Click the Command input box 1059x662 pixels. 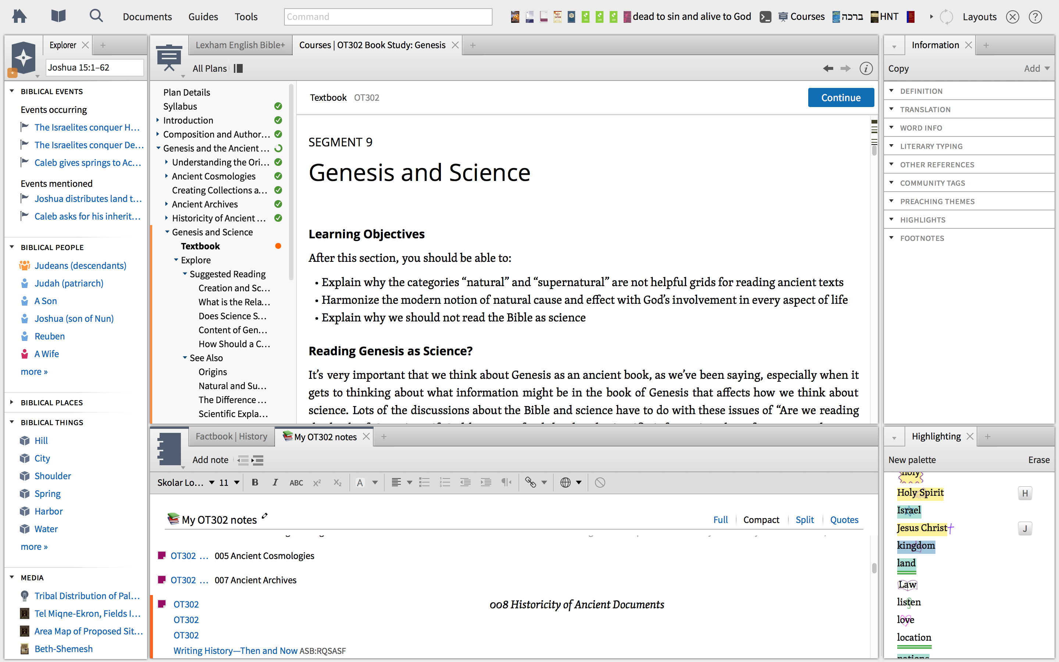(388, 17)
